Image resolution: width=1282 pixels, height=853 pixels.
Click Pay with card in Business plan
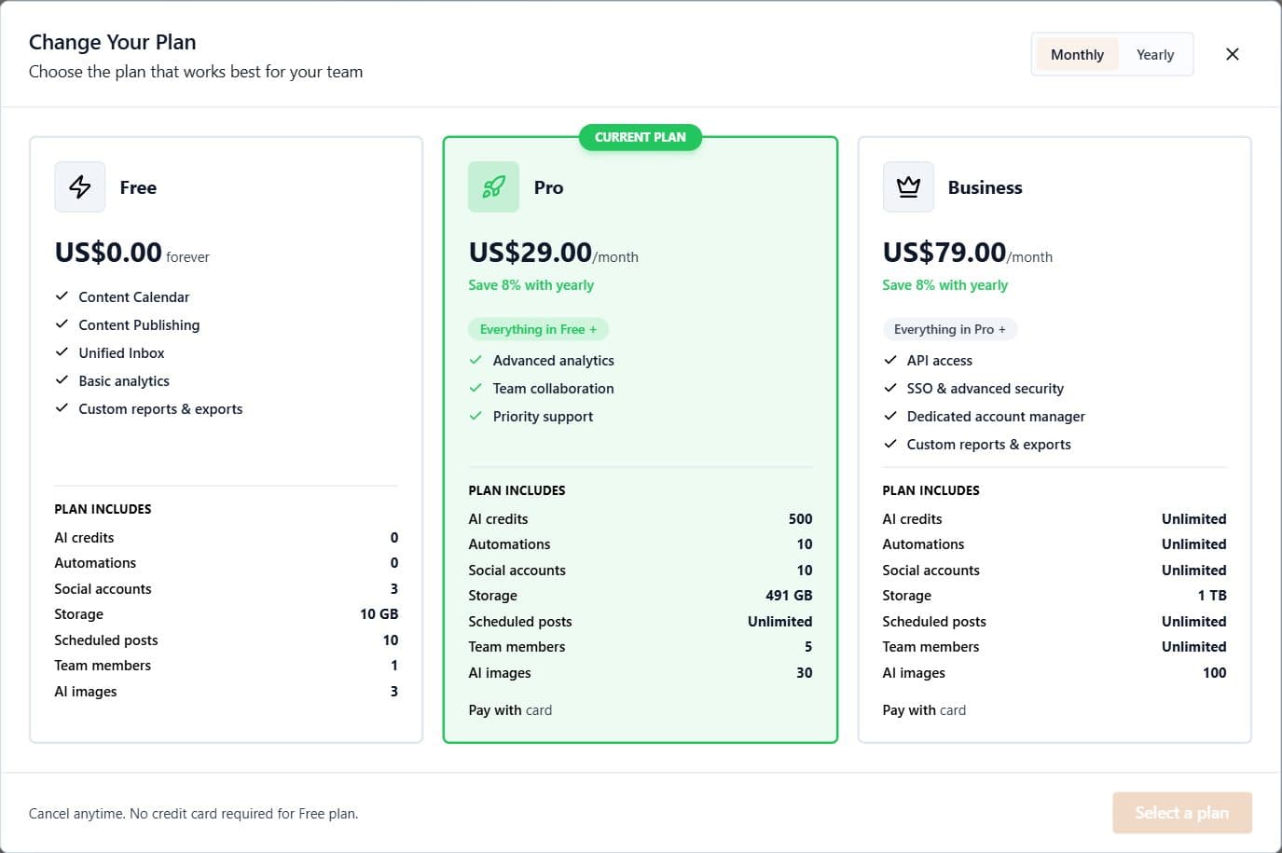pyautogui.click(x=924, y=710)
